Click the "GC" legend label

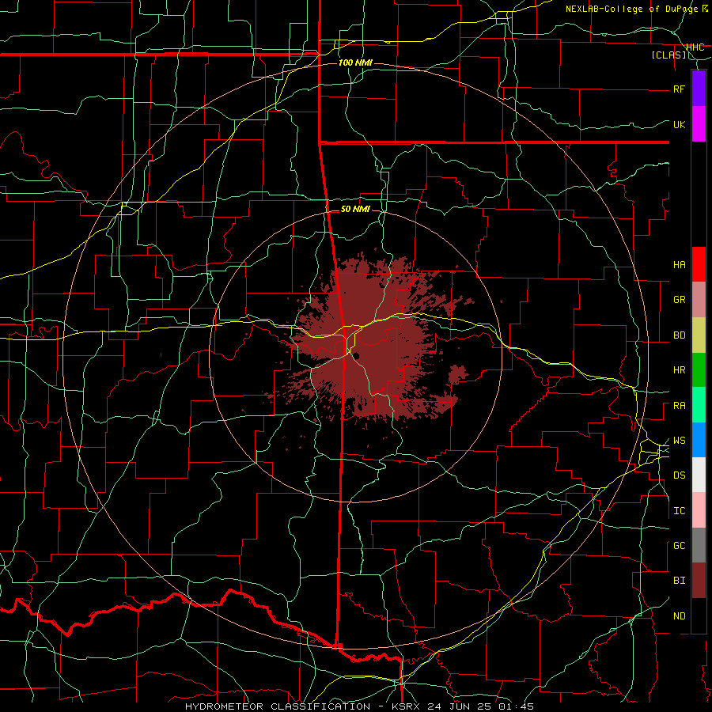click(x=679, y=546)
